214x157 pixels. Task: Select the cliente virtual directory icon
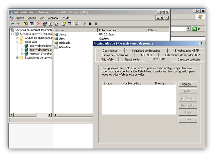(56, 34)
